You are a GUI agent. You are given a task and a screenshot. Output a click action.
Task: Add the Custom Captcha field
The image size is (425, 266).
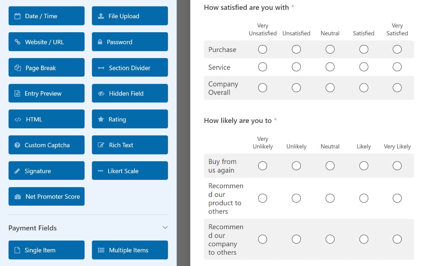[46, 145]
